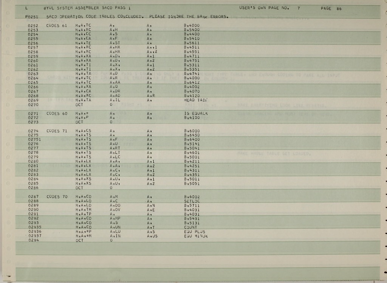Screen dimensions: 387x283
Task: Click 'OCT' on line 0286
Action: [79, 188]
